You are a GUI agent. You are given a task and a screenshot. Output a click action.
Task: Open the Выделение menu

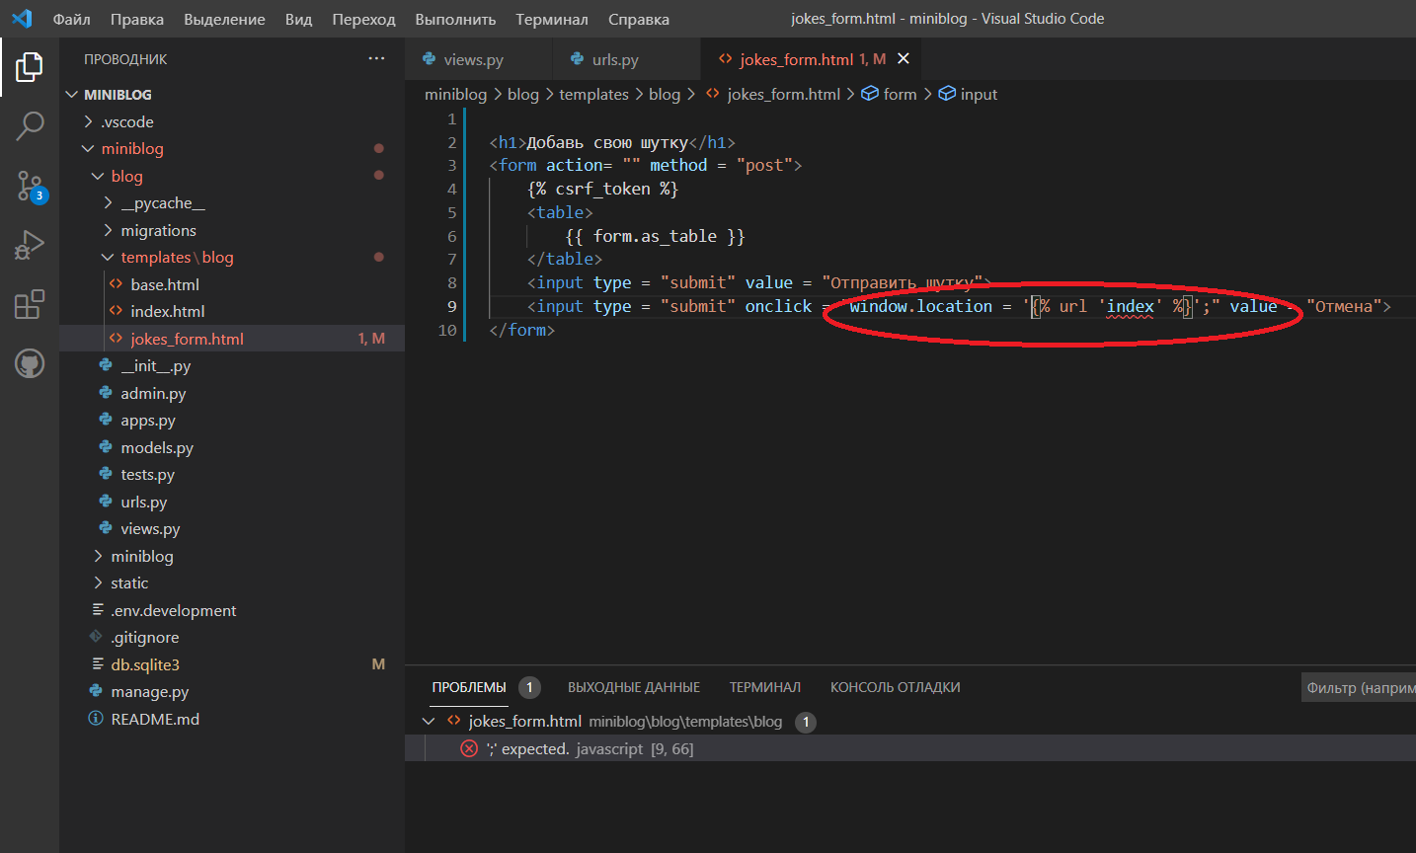click(224, 19)
